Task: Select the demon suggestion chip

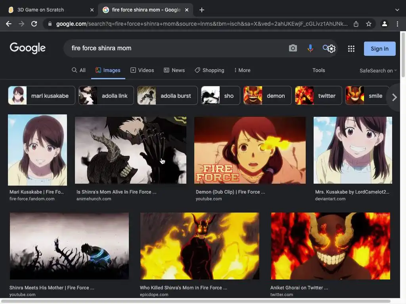Action: tap(268, 95)
